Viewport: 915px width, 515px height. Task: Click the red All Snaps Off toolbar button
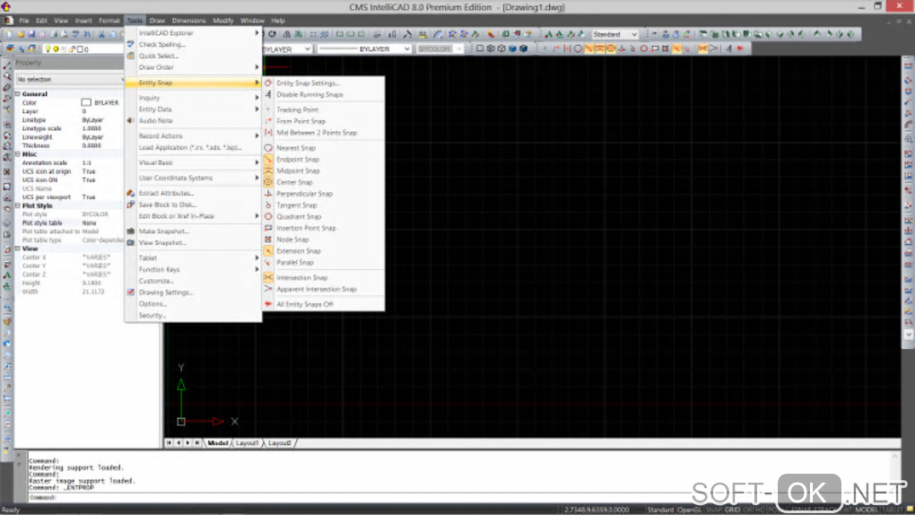tap(740, 49)
